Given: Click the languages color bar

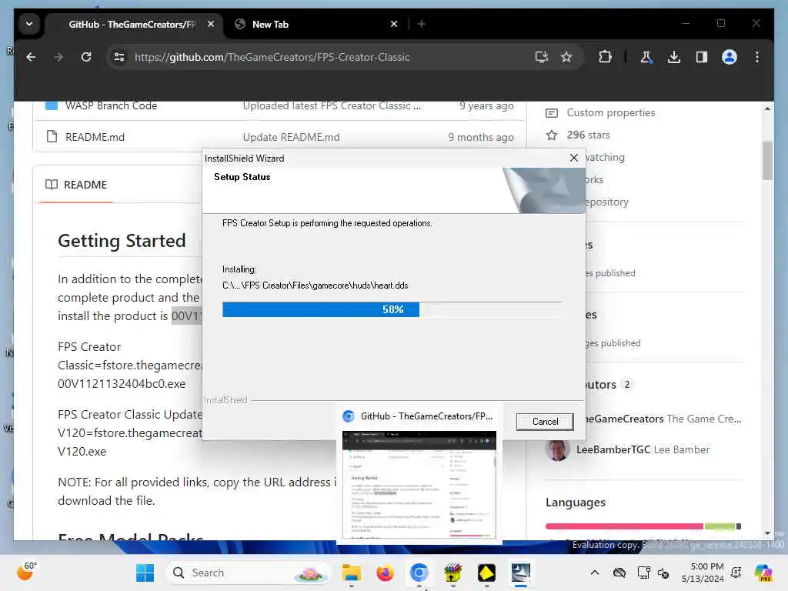Looking at the screenshot, I should [643, 526].
